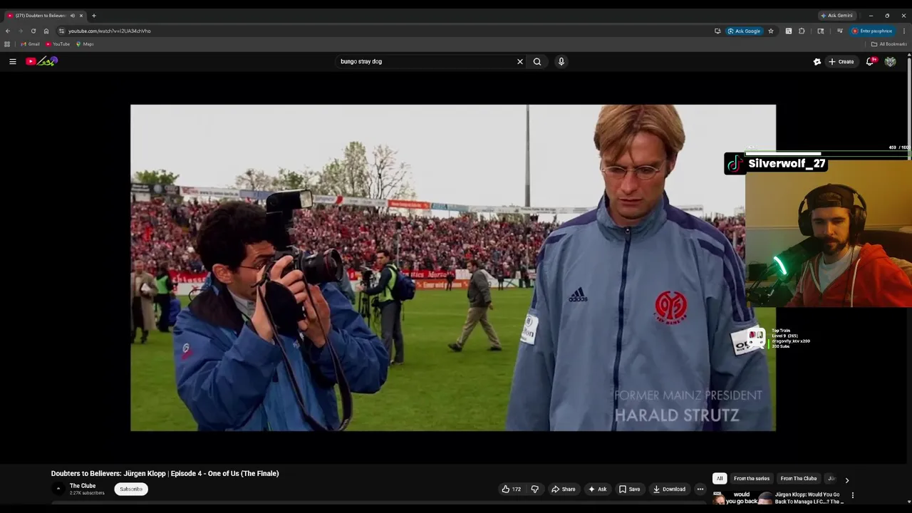
Task: Open the apps grid in bookmarks bar
Action: click(7, 44)
